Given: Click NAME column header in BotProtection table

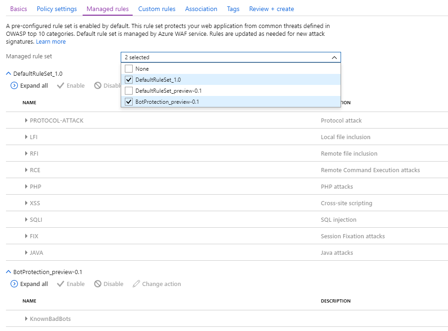Looking at the screenshot, I should 29,301.
